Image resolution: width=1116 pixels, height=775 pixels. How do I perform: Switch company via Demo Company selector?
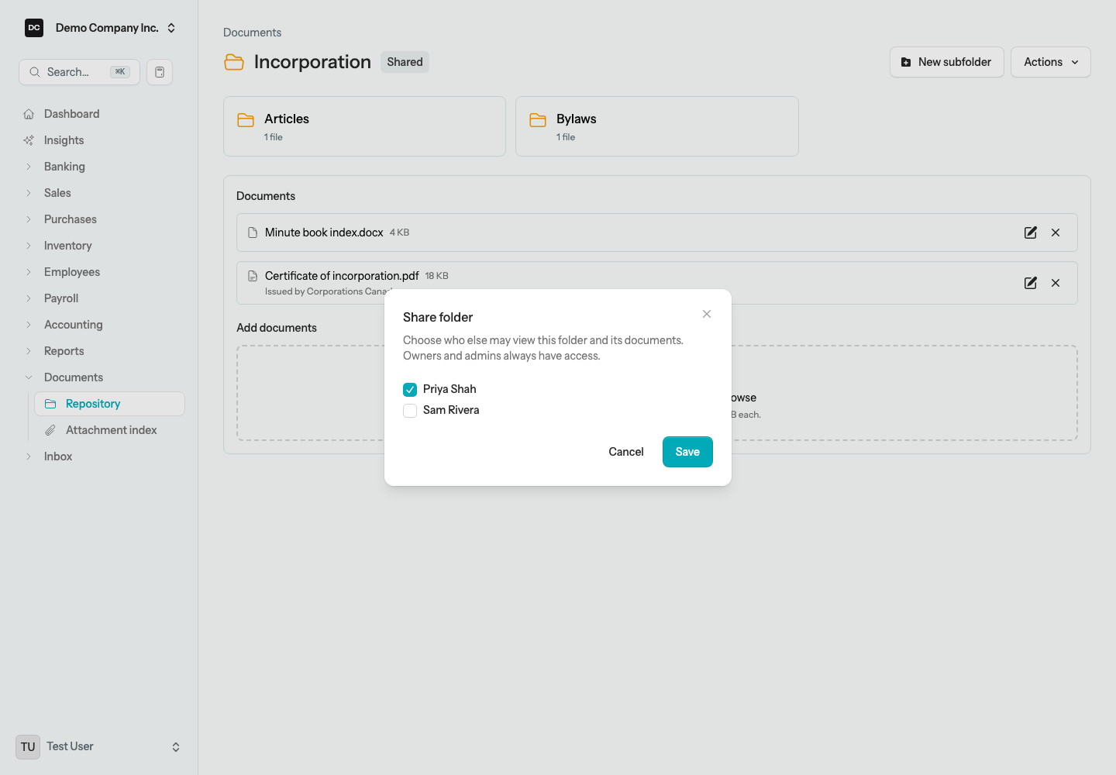[101, 28]
